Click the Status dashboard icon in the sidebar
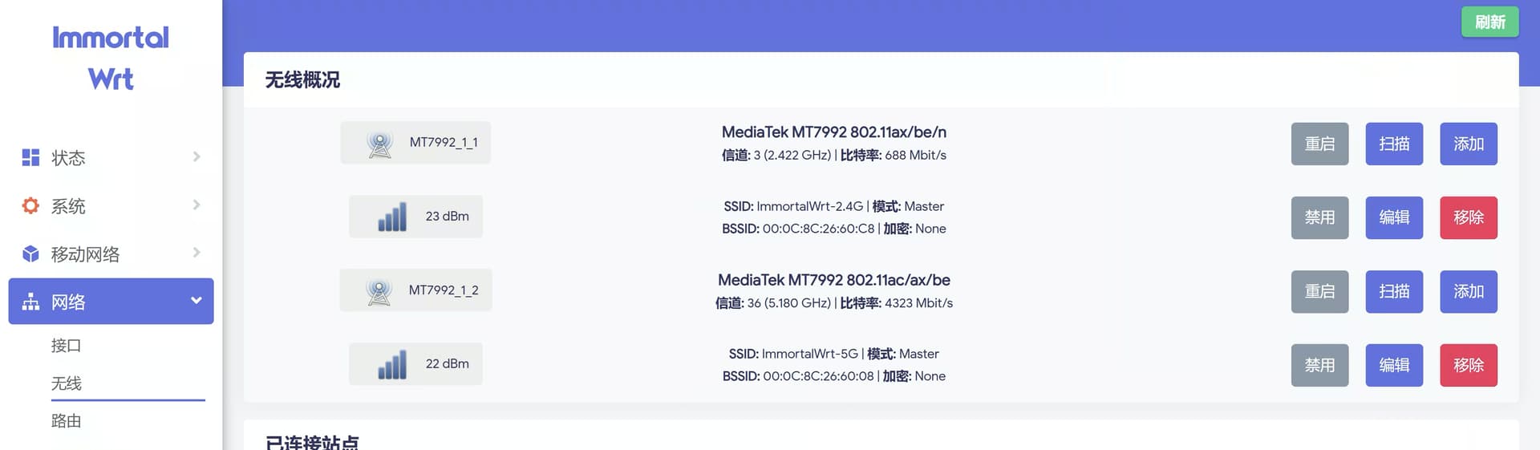Screen dimensions: 1540x450 30,157
